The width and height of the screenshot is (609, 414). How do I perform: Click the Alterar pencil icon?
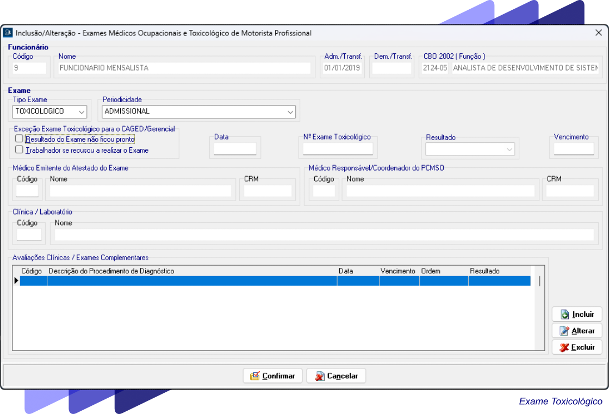click(564, 331)
